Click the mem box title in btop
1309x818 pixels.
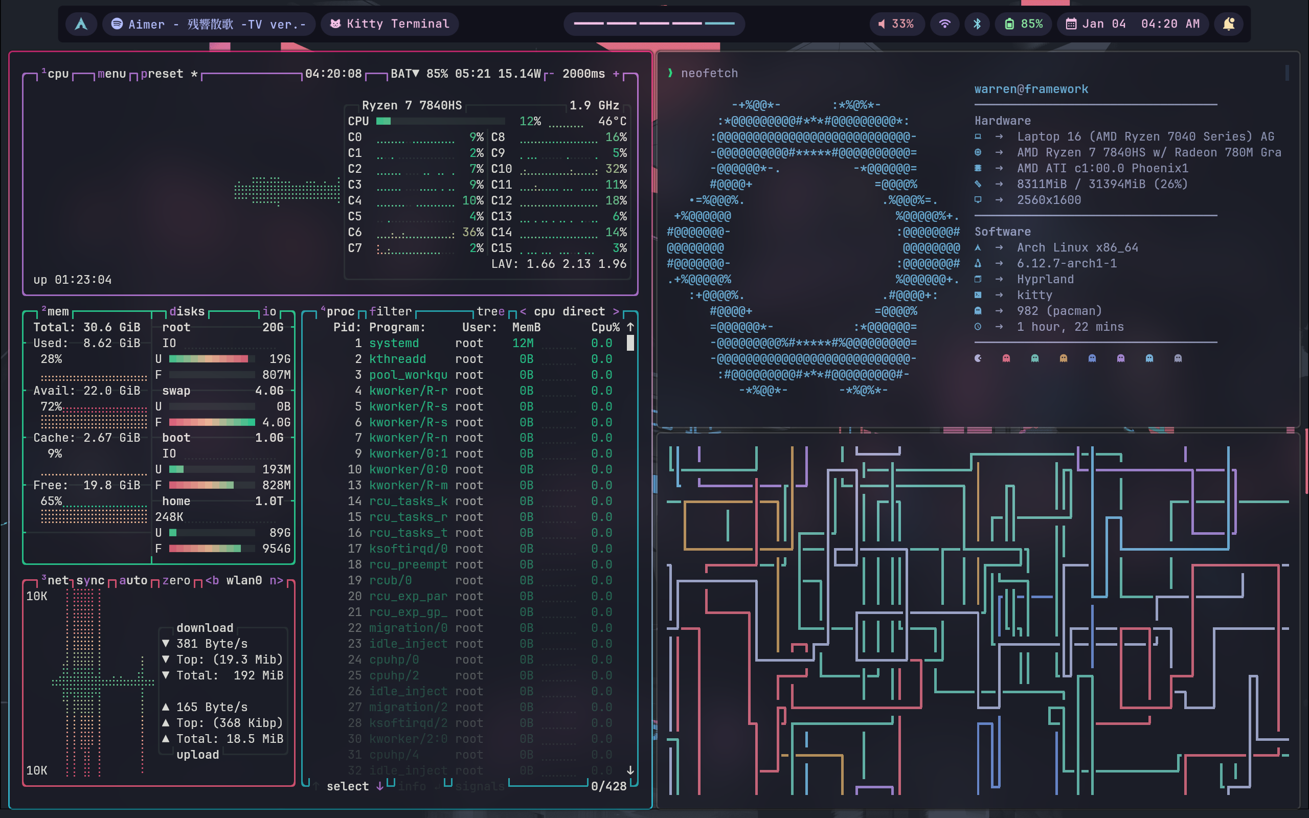pyautogui.click(x=55, y=312)
